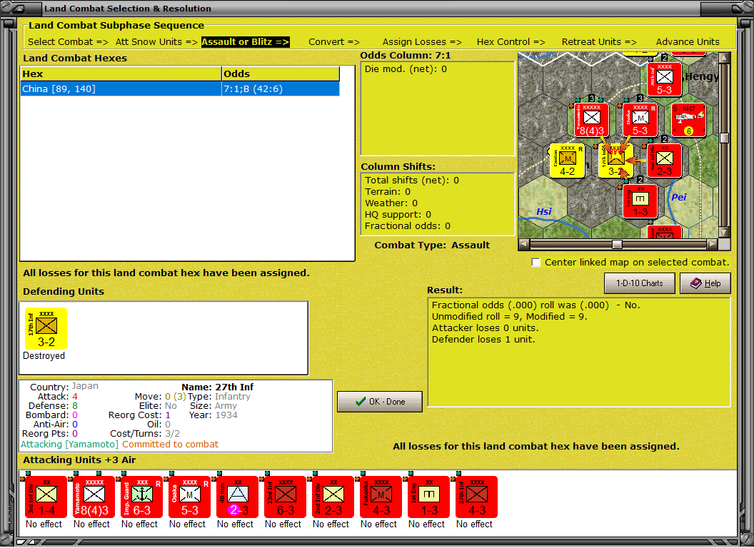Click the OK - Done button
This screenshot has width=754, height=548.
[380, 402]
